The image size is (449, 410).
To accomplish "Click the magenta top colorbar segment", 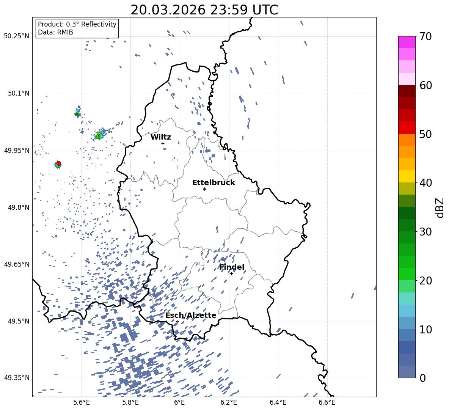I will 407,42.
